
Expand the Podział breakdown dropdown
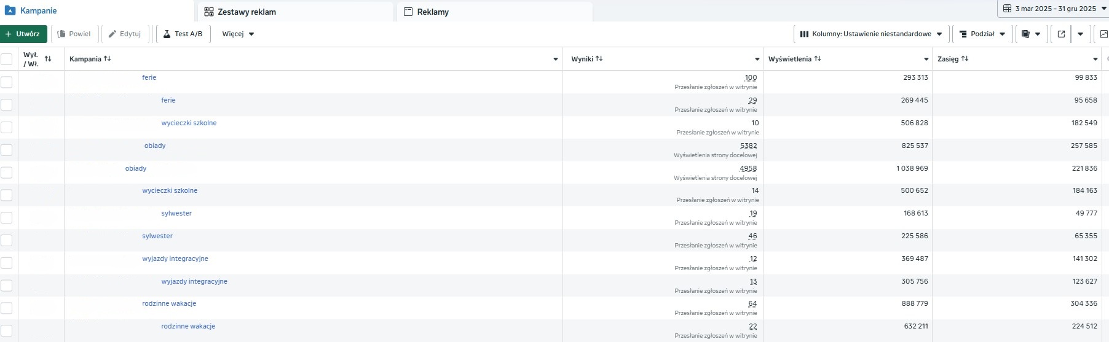point(982,34)
